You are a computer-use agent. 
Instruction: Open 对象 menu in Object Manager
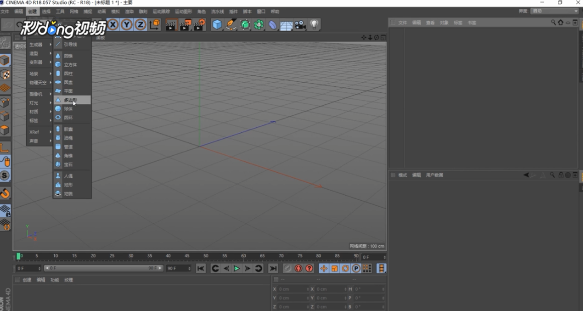click(444, 23)
